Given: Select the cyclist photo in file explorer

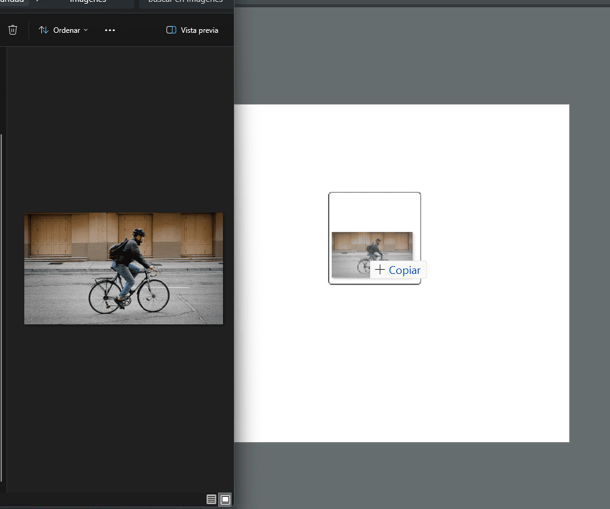Looking at the screenshot, I should (123, 268).
